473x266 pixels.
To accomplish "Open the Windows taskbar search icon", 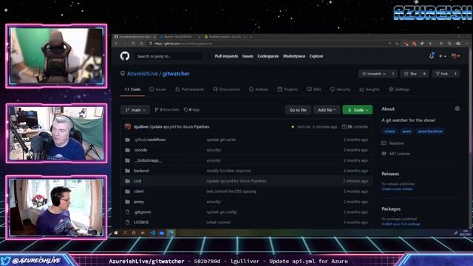I will click(125, 233).
